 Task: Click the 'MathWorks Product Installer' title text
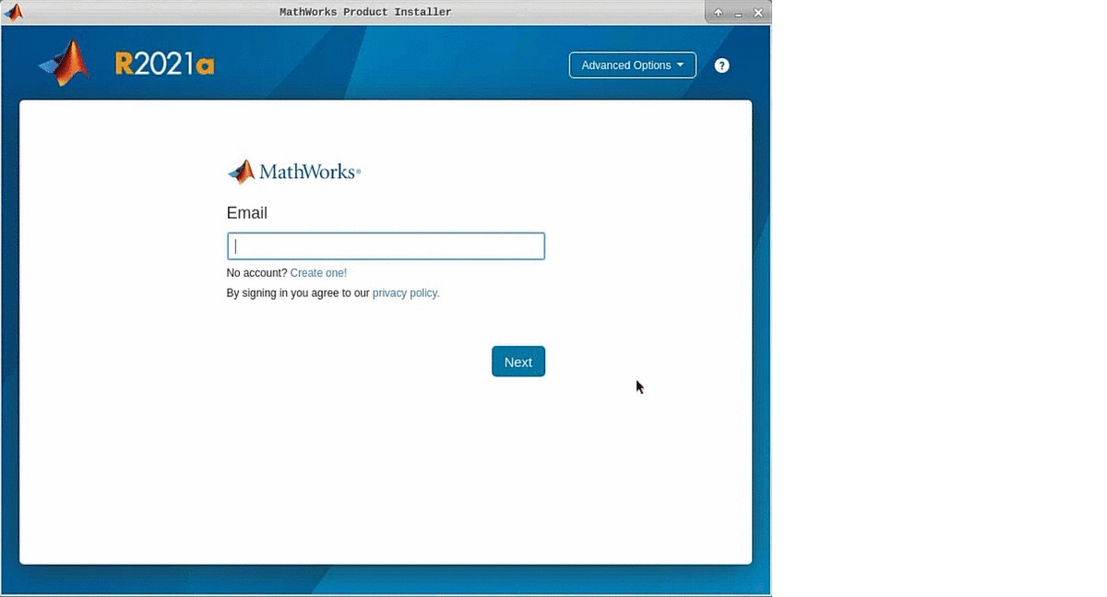(x=365, y=12)
